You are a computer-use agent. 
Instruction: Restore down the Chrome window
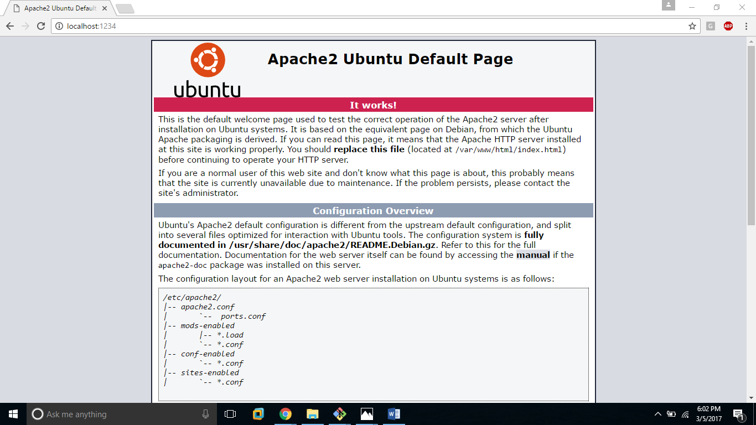pyautogui.click(x=717, y=7)
